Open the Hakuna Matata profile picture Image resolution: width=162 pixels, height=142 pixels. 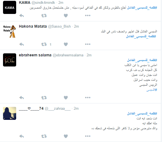(10, 31)
